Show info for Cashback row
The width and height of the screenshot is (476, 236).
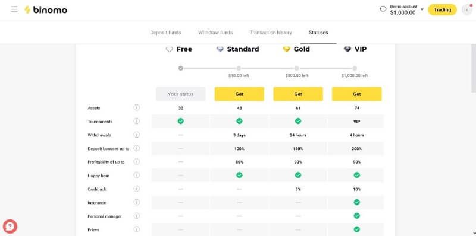click(137, 189)
